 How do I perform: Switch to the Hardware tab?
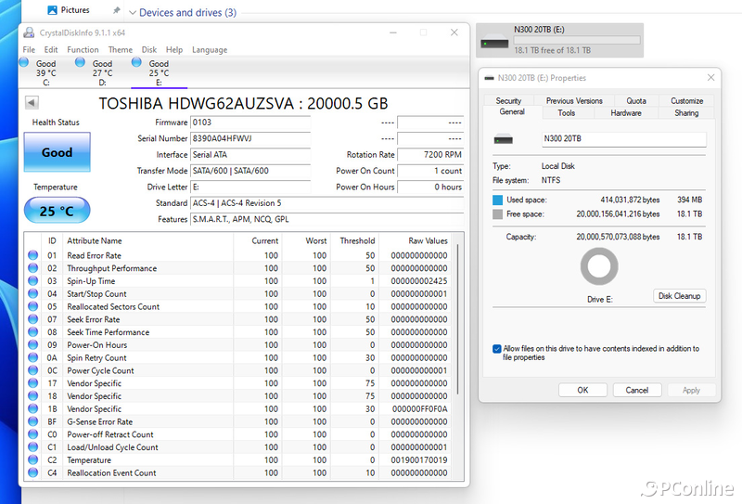[626, 113]
